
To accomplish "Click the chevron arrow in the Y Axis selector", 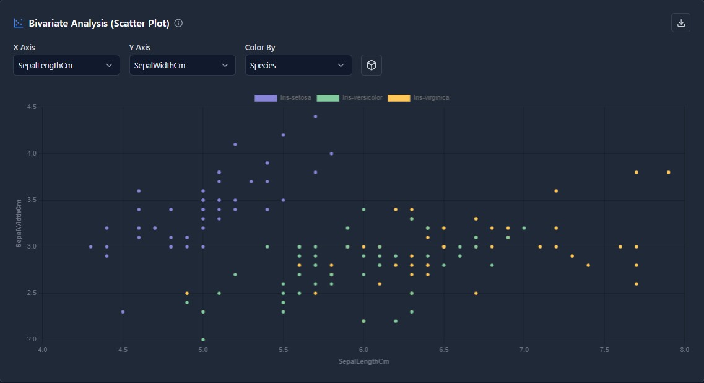I will pyautogui.click(x=225, y=65).
